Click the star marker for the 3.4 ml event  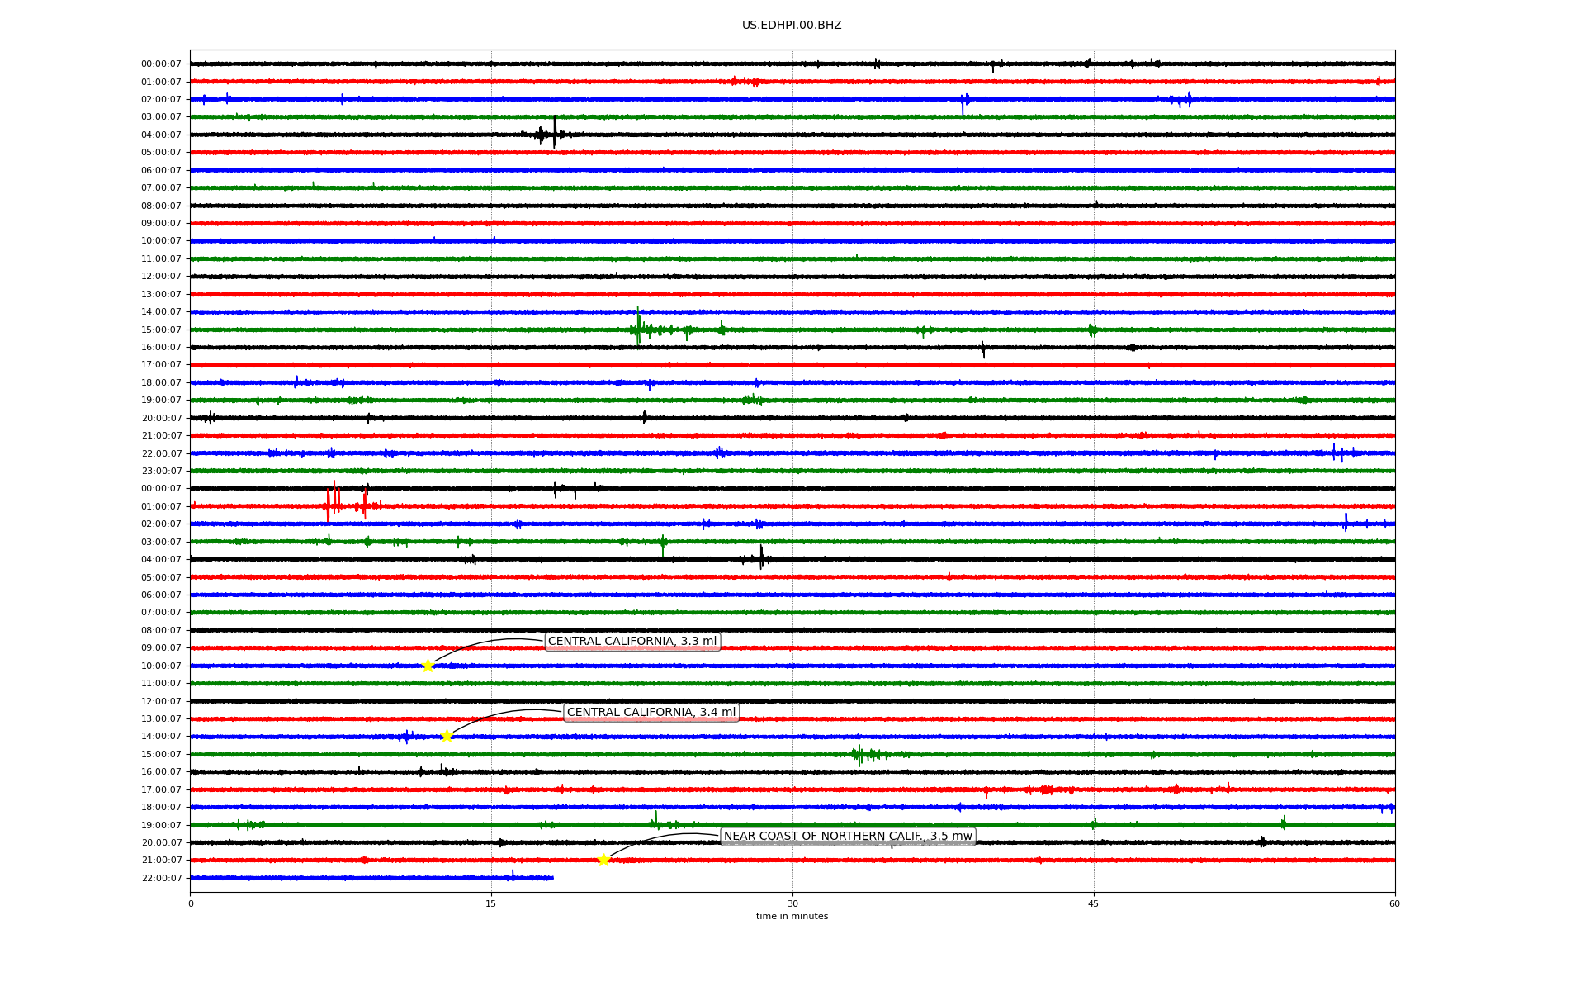click(x=447, y=736)
